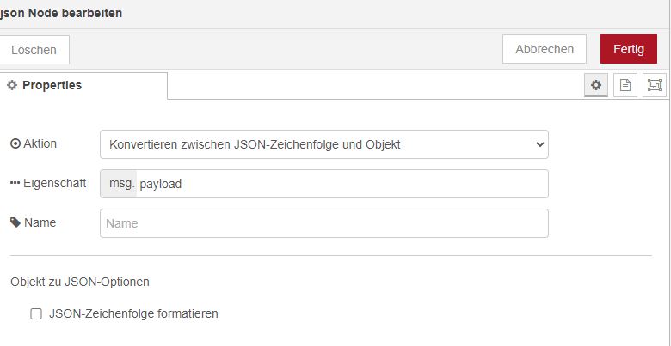The height and width of the screenshot is (346, 671).
Task: Click the 'JSON-Zeichenfolge formatieren' label text
Action: click(133, 314)
